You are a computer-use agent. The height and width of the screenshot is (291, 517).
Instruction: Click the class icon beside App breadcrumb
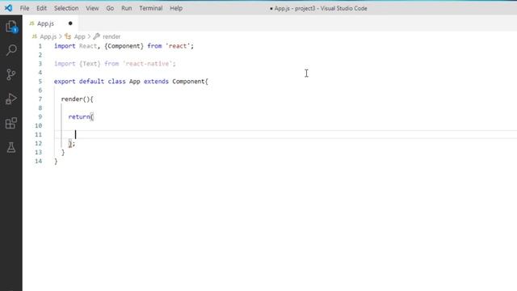tap(68, 36)
